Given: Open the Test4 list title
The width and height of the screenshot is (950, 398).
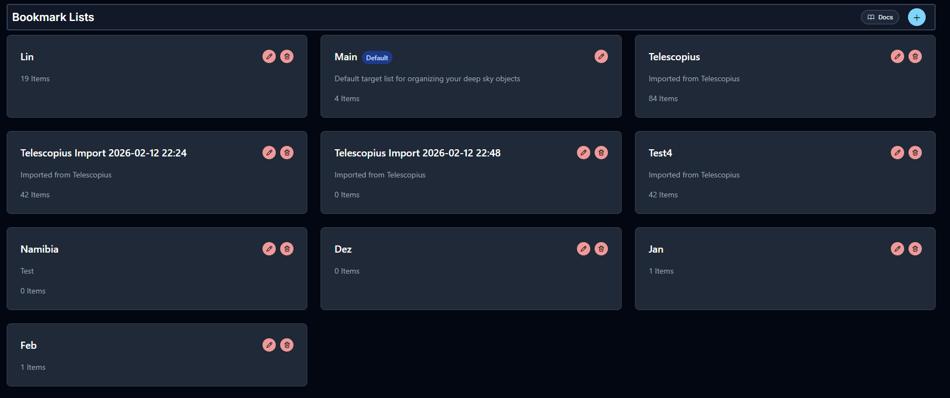Looking at the screenshot, I should [660, 153].
